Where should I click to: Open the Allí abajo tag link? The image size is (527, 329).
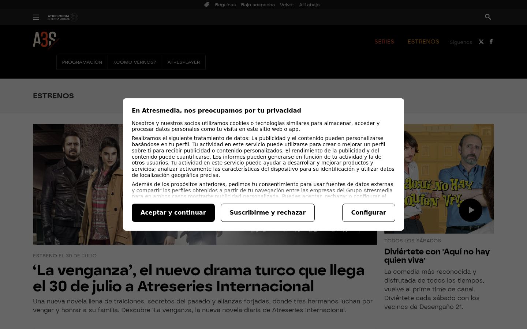tap(309, 5)
